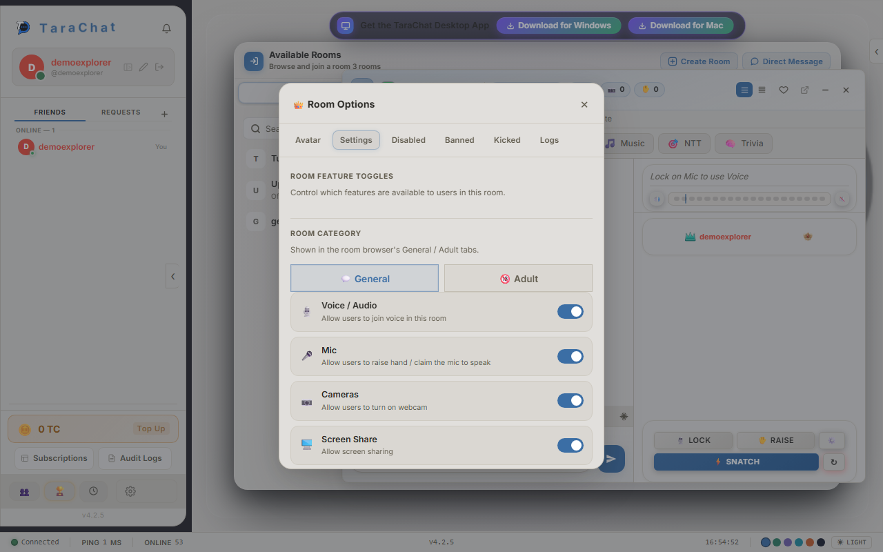
Task: Open Audit Logs button
Action: [x=135, y=458]
